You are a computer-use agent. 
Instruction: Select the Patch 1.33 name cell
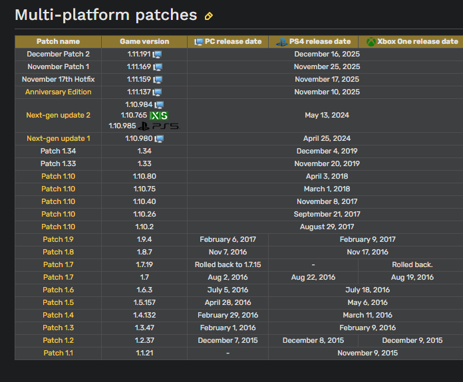(x=58, y=164)
